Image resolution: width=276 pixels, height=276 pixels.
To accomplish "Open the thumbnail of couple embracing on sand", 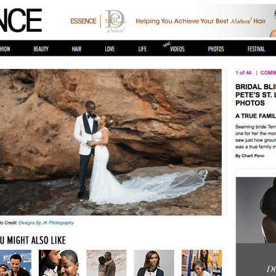I will pyautogui.click(x=106, y=263).
